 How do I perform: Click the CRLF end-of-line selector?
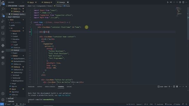151,104
